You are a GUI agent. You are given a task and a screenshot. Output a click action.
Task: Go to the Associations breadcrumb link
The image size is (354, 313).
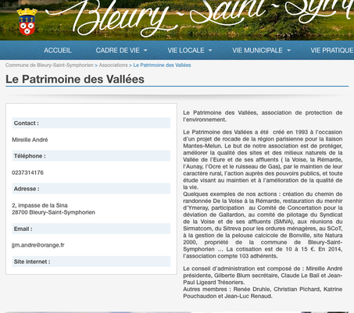click(x=113, y=65)
